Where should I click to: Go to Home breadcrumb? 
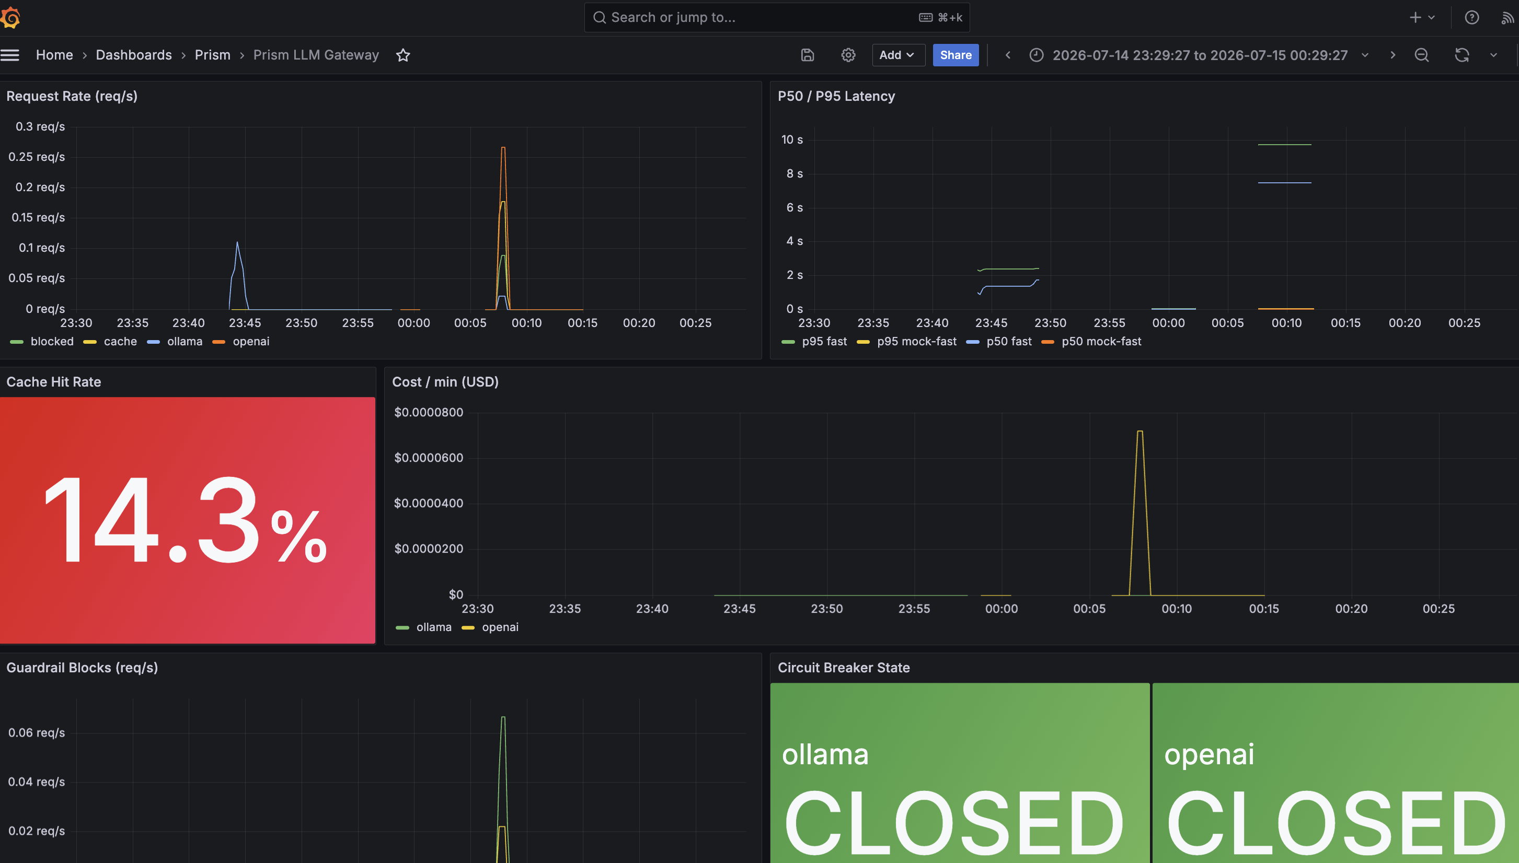[x=54, y=55]
